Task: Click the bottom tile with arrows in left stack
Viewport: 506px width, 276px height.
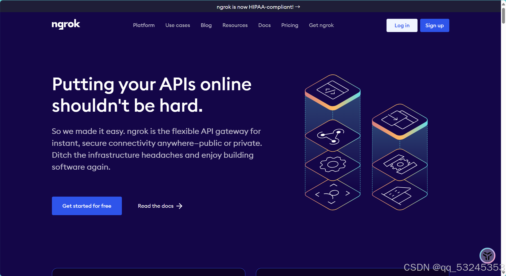Action: pos(333,194)
